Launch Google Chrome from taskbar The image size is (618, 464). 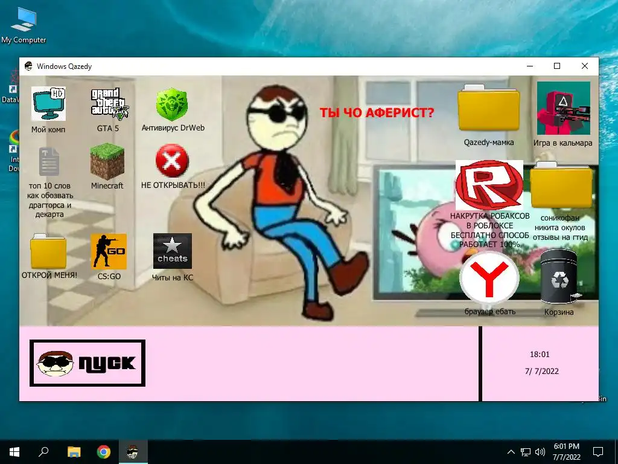[104, 452]
